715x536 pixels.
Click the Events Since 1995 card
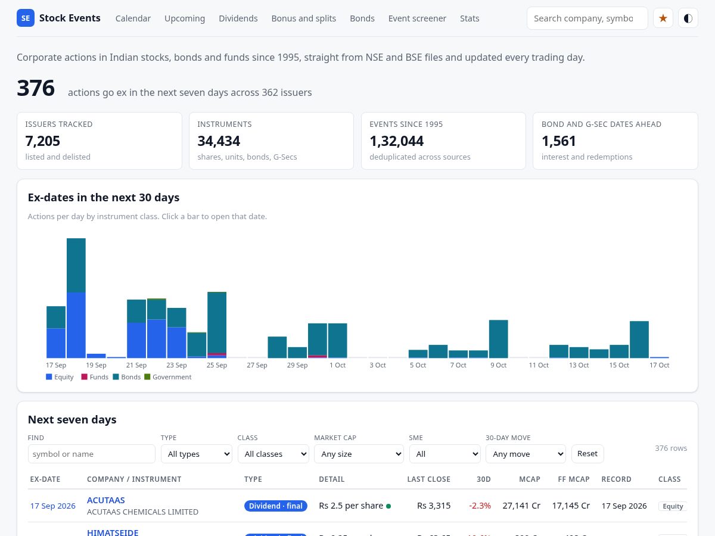(x=444, y=141)
